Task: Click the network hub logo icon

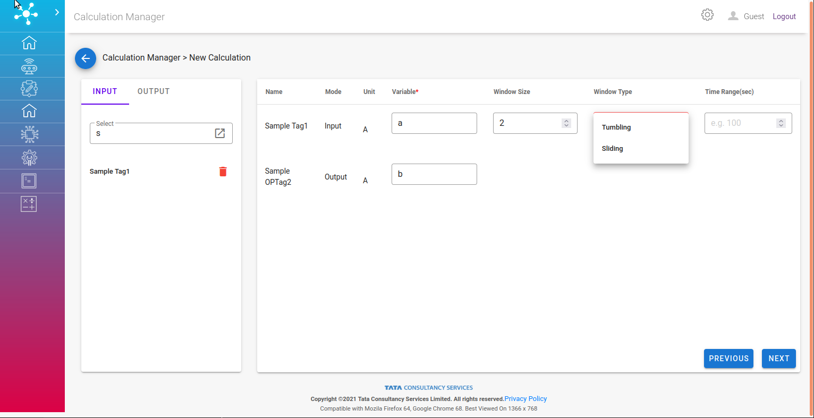Action: (26, 13)
